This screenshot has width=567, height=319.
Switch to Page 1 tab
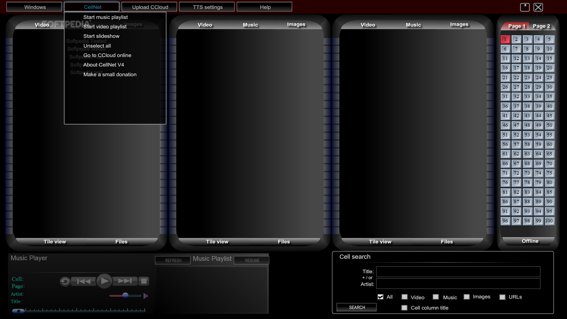[516, 26]
